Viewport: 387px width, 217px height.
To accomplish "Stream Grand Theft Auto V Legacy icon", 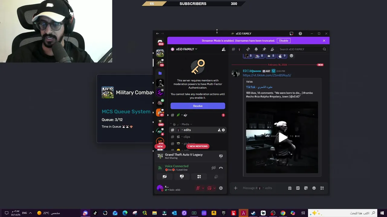I will [221, 156].
